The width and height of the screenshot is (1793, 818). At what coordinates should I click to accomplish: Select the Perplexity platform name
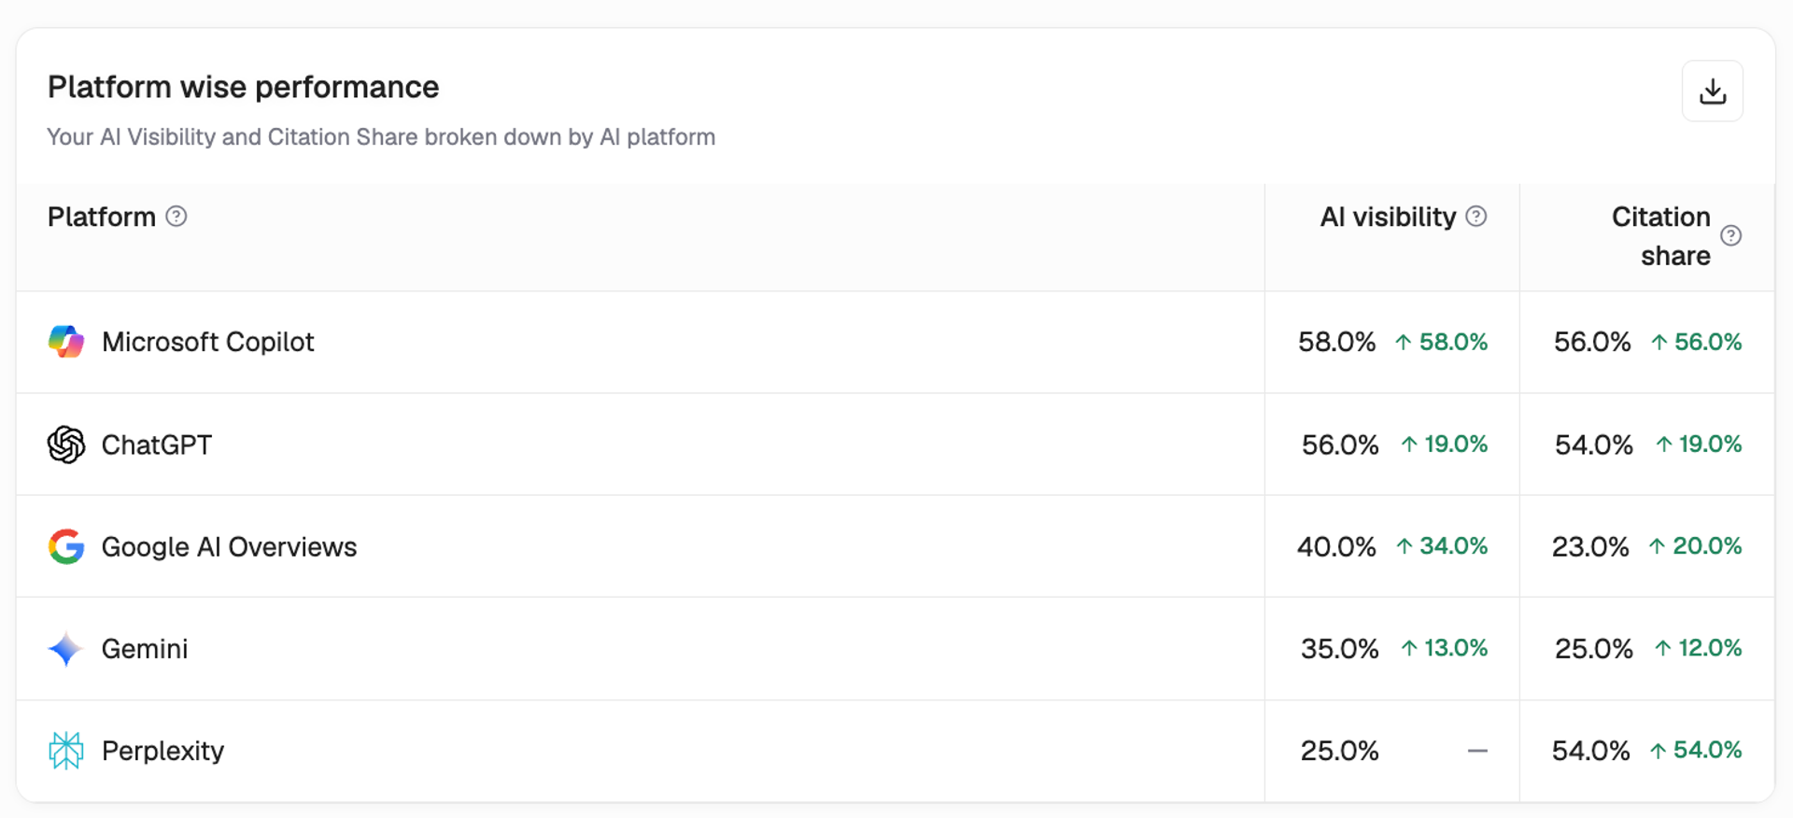coord(163,751)
